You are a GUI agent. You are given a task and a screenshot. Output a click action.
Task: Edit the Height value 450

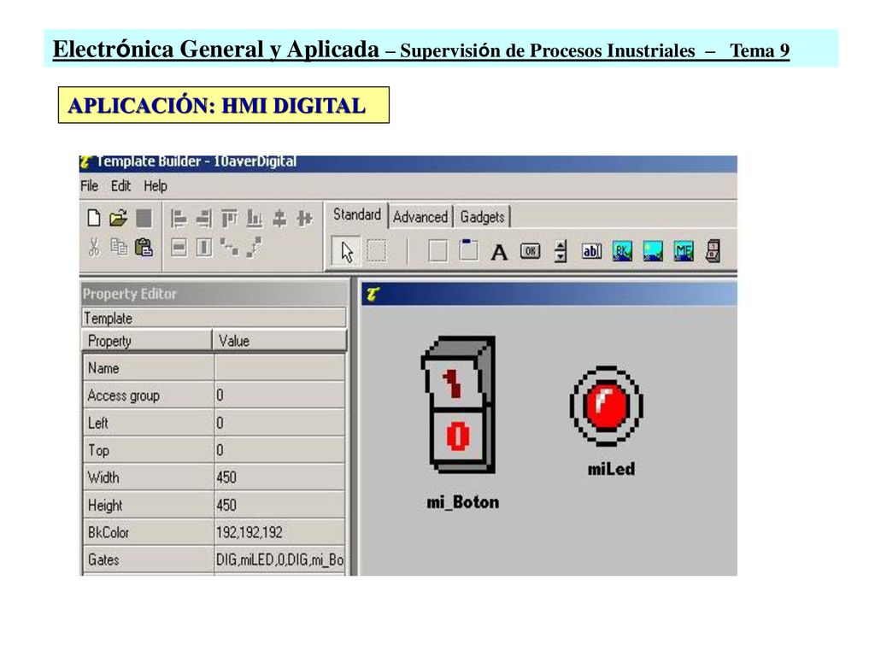tap(279, 506)
